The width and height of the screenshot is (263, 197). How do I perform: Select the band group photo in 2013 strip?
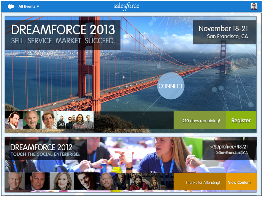75,120
